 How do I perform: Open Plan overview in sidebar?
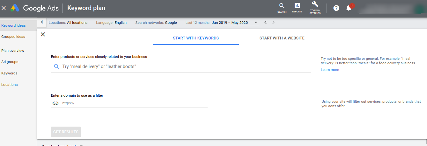pyautogui.click(x=13, y=51)
